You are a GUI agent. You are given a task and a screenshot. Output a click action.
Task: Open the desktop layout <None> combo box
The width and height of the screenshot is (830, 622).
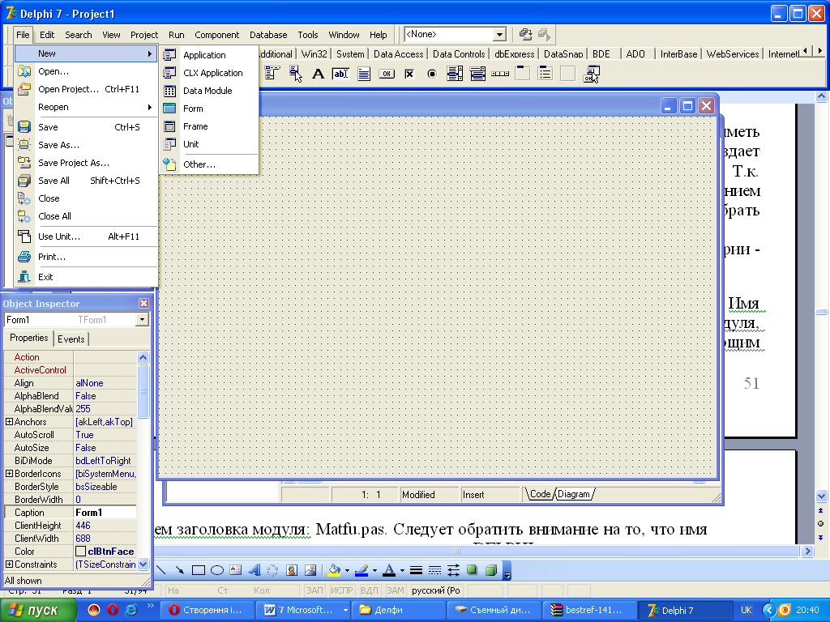(499, 34)
